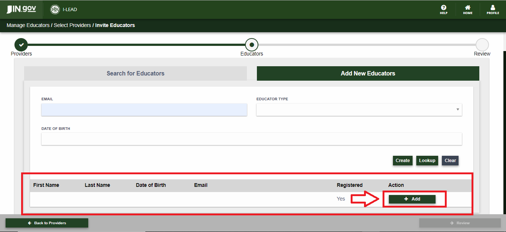Go Back to Providers
This screenshot has width=506, height=232.
point(47,223)
